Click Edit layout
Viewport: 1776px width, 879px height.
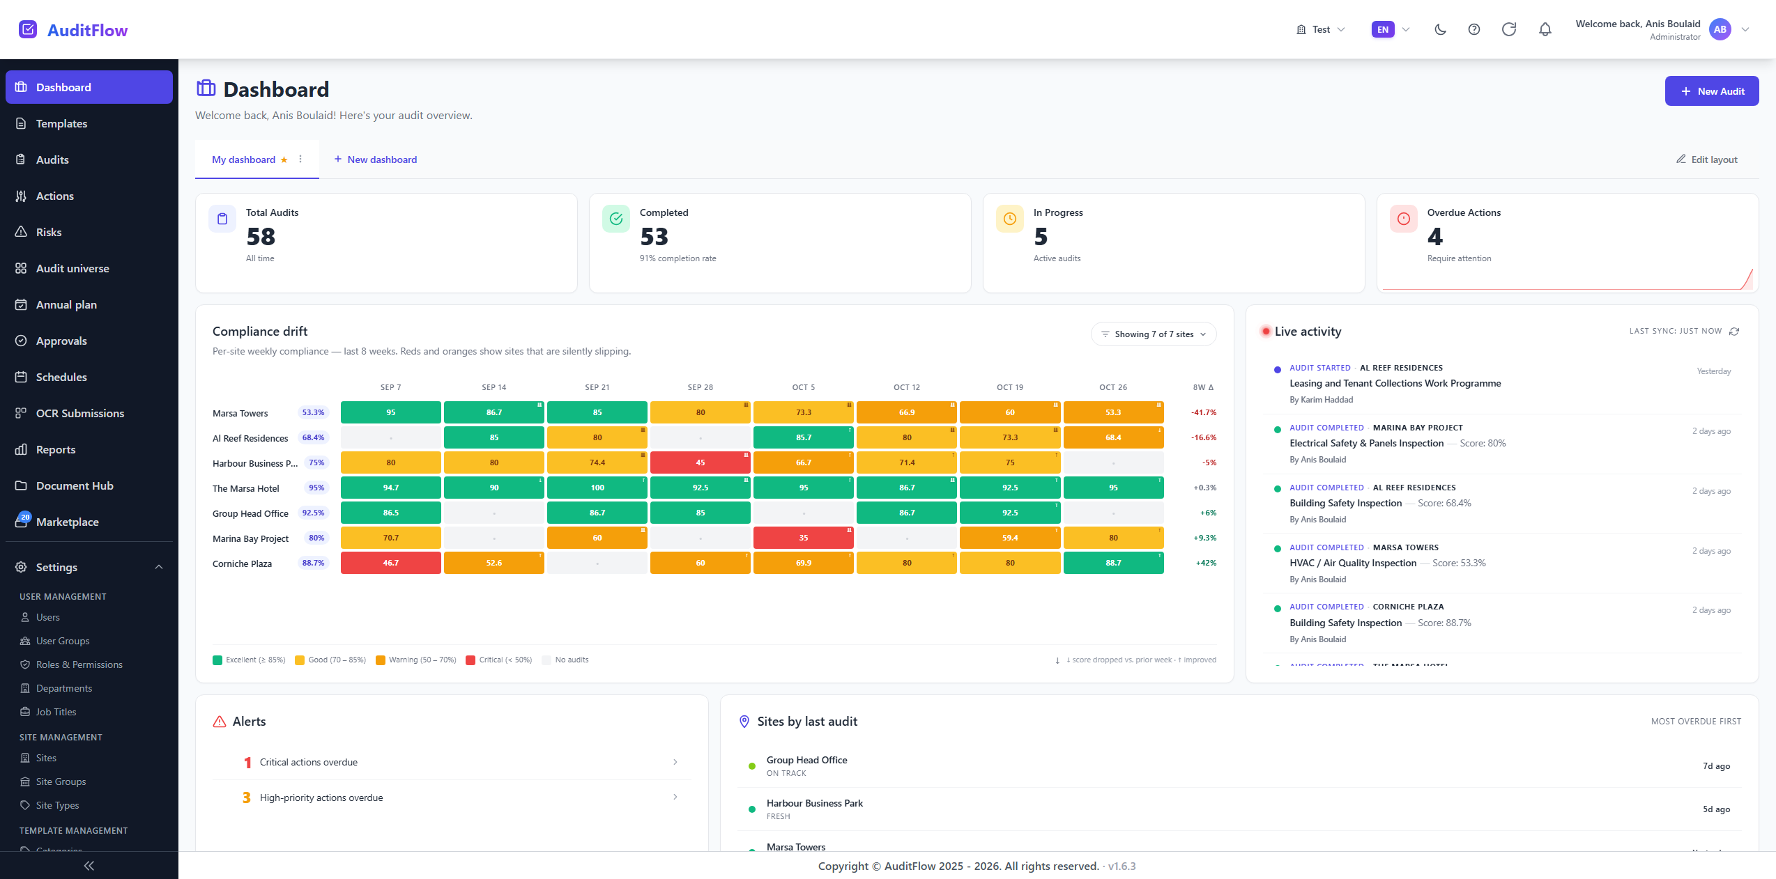pyautogui.click(x=1707, y=160)
